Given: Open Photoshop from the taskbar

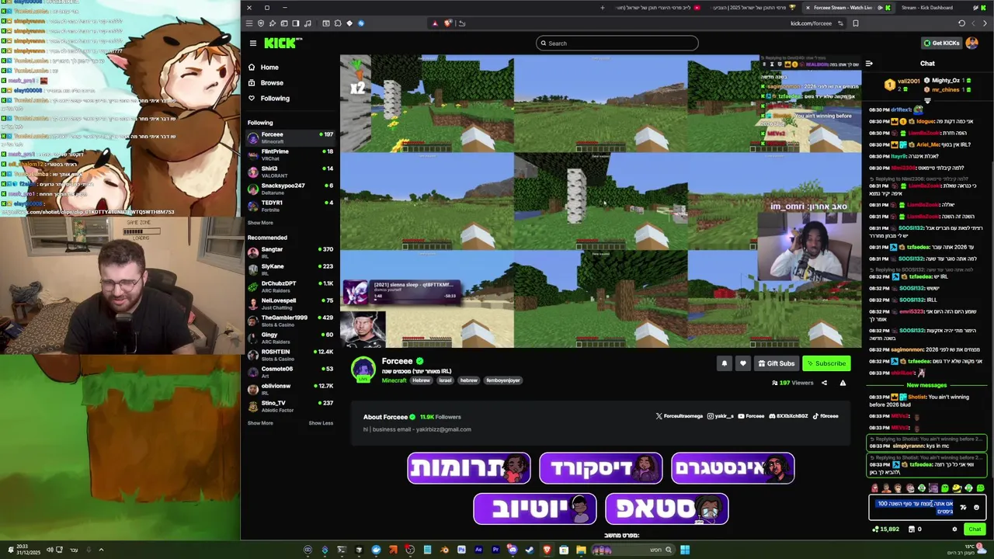Looking at the screenshot, I should pos(461,550).
